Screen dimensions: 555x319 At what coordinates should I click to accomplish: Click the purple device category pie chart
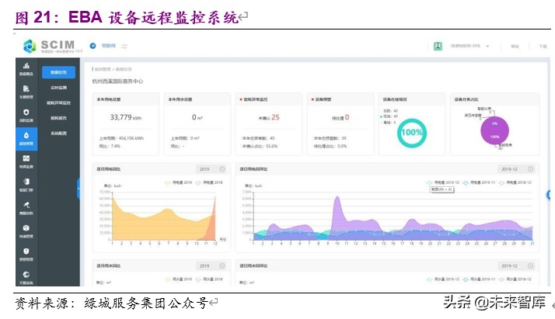494,130
